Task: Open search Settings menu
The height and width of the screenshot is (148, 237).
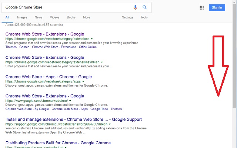Action: click(x=127, y=17)
